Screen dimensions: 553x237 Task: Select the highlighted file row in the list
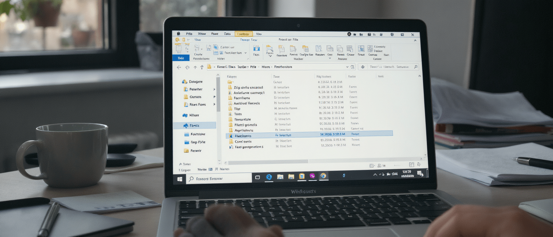pyautogui.click(x=309, y=134)
